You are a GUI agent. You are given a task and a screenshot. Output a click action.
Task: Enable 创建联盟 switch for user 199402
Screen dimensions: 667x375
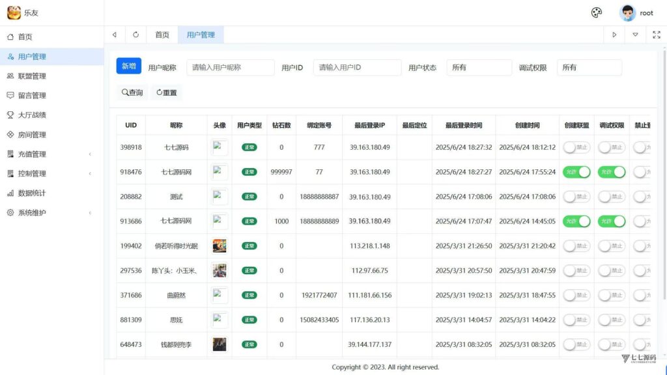pyautogui.click(x=576, y=245)
